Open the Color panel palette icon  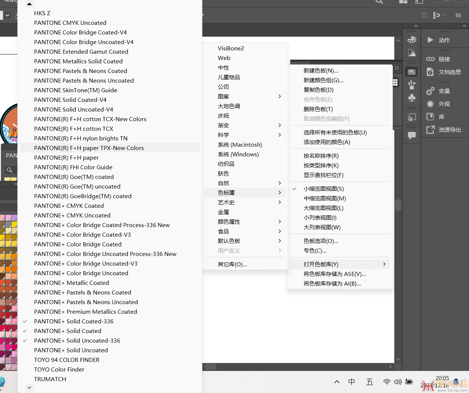412,40
